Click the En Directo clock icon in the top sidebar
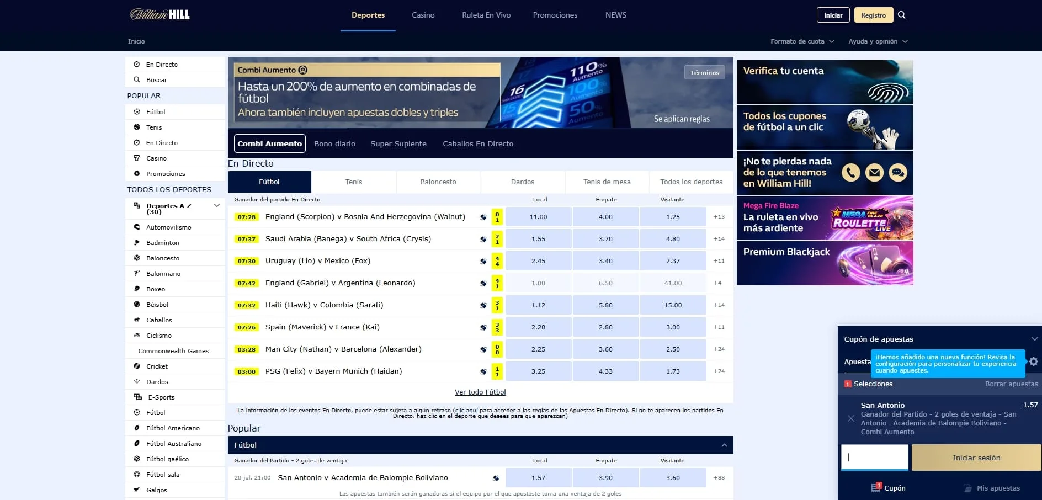The width and height of the screenshot is (1042, 500). tap(137, 65)
